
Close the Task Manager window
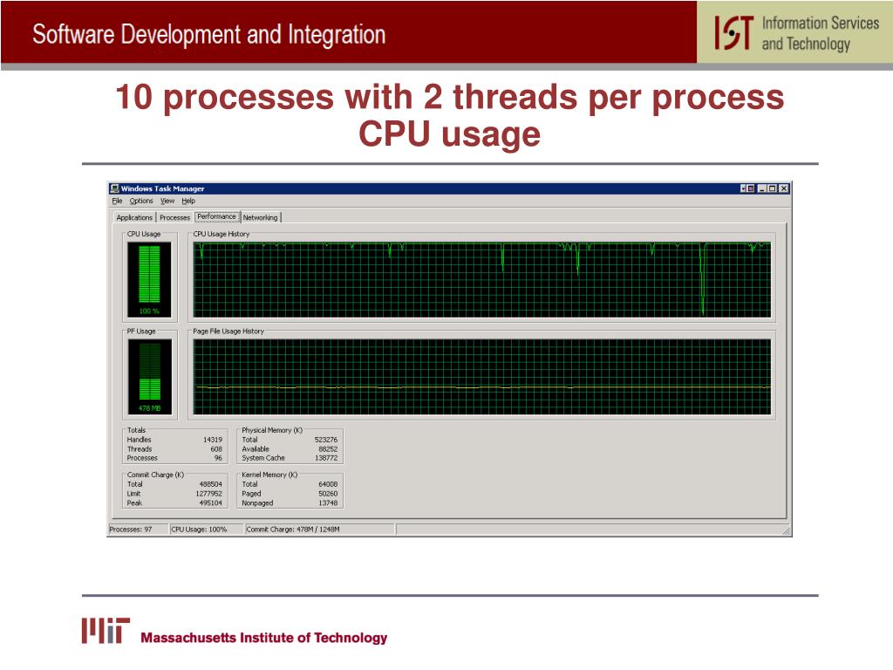[784, 188]
